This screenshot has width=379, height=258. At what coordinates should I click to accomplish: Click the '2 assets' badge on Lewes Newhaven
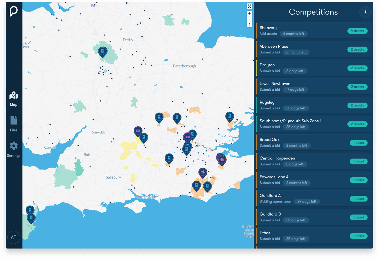click(357, 87)
